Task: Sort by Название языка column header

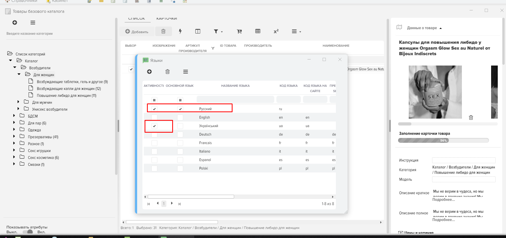Action: [x=235, y=86]
